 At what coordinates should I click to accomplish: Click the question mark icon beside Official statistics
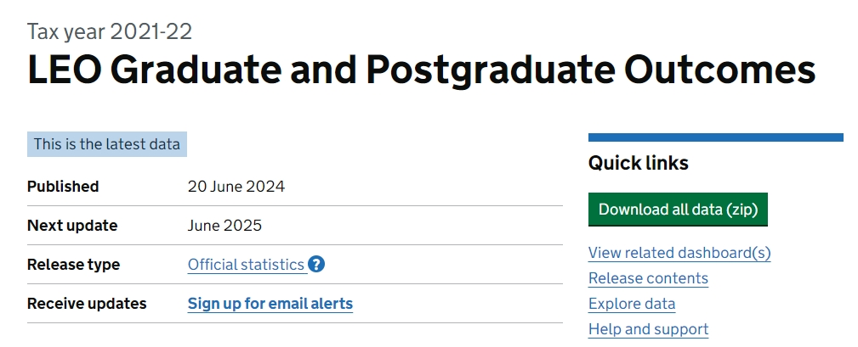tap(316, 264)
